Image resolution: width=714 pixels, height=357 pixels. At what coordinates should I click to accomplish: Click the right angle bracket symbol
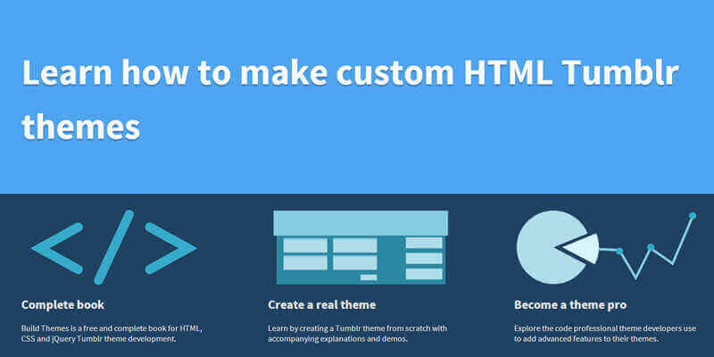pyautogui.click(x=170, y=248)
